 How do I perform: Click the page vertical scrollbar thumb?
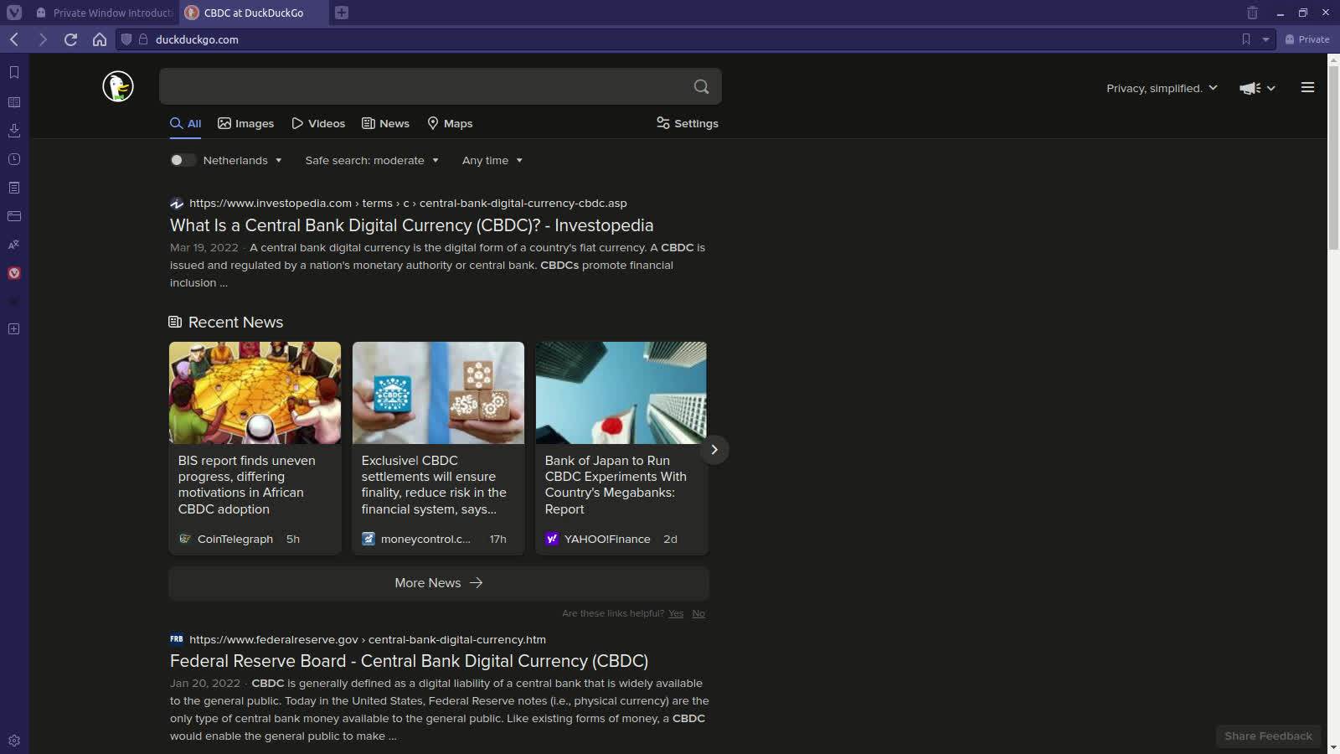[x=1333, y=158]
